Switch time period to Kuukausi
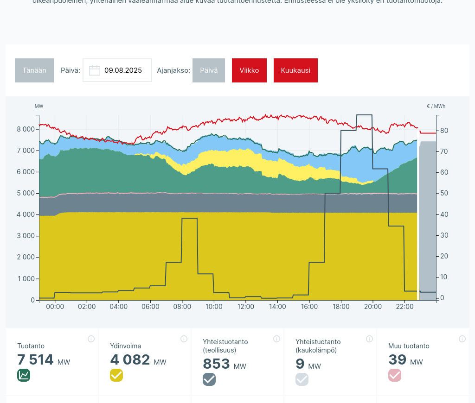 tap(295, 70)
